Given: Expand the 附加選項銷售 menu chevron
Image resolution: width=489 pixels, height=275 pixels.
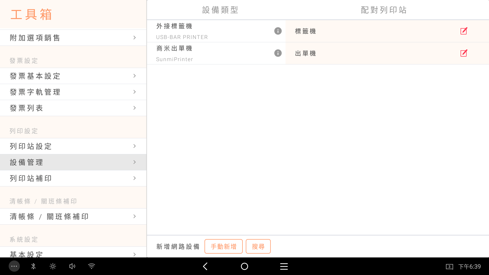Looking at the screenshot, I should (x=134, y=38).
